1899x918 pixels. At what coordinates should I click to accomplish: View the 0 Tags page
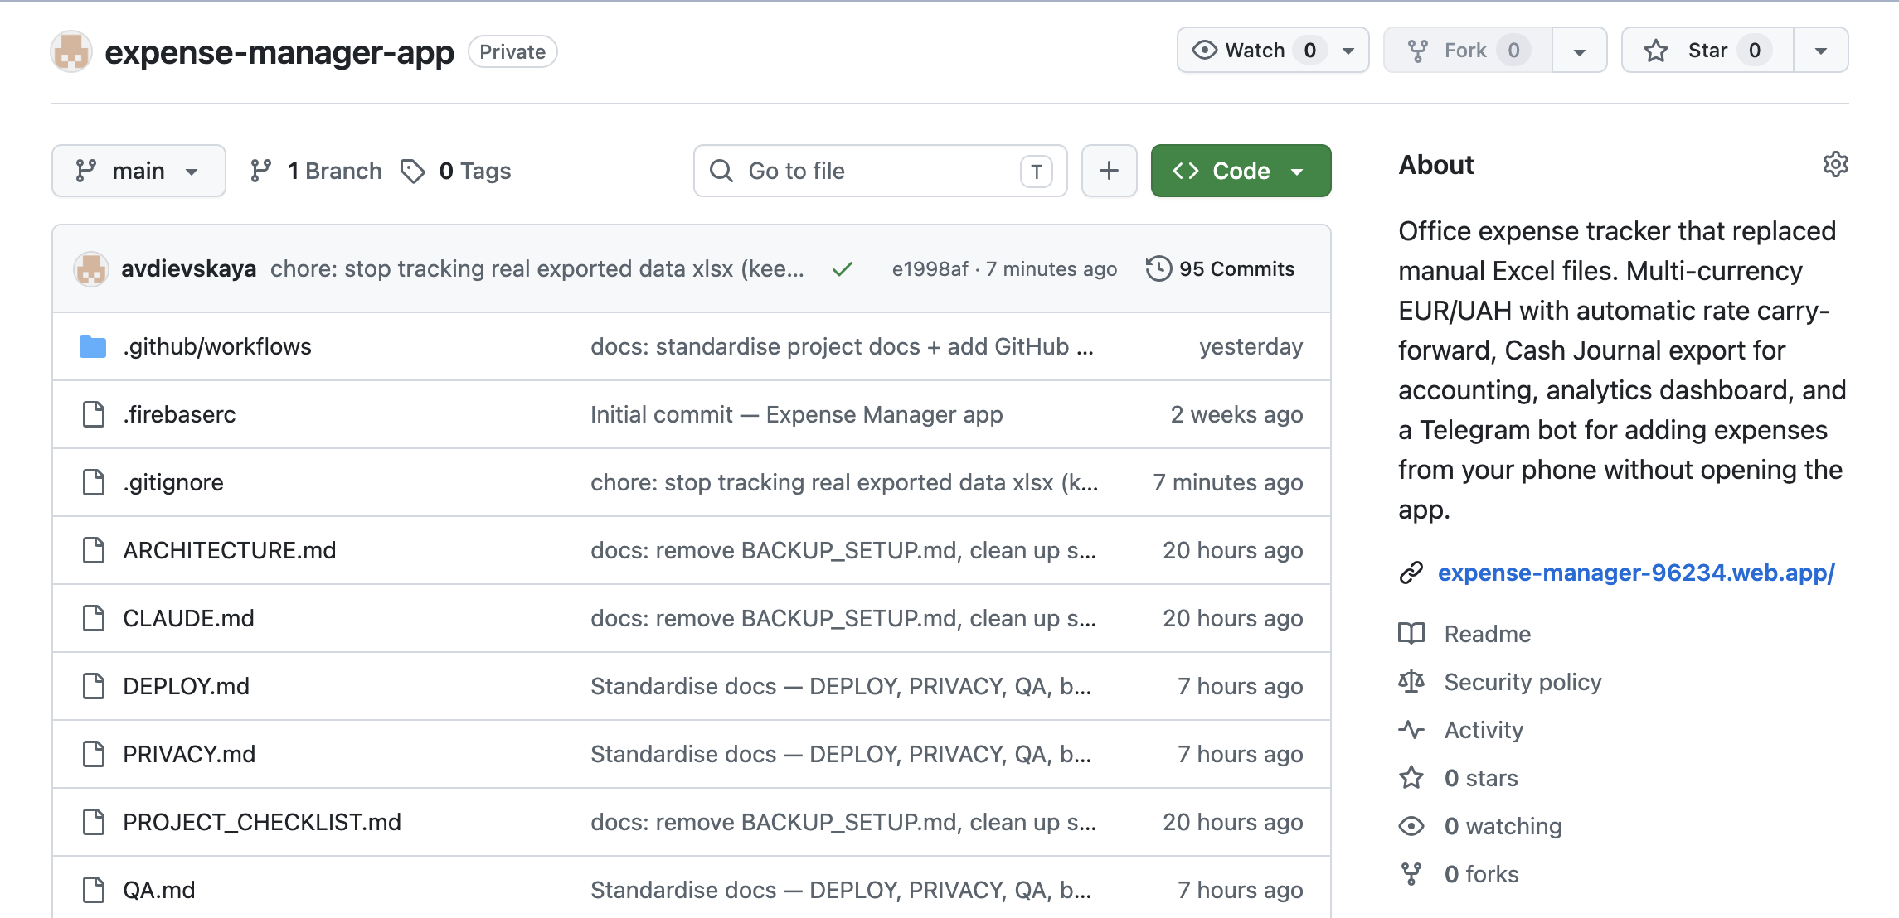pos(456,171)
